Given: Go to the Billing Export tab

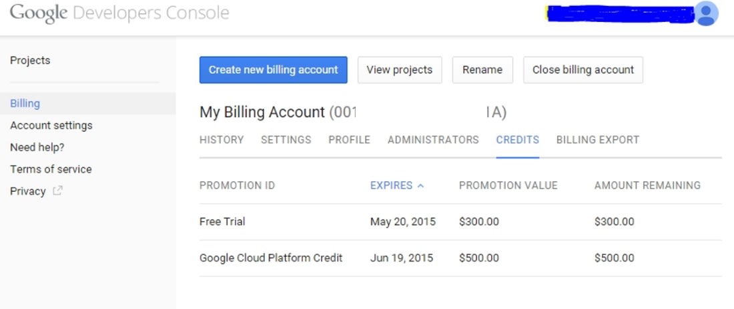Looking at the screenshot, I should click(x=597, y=140).
